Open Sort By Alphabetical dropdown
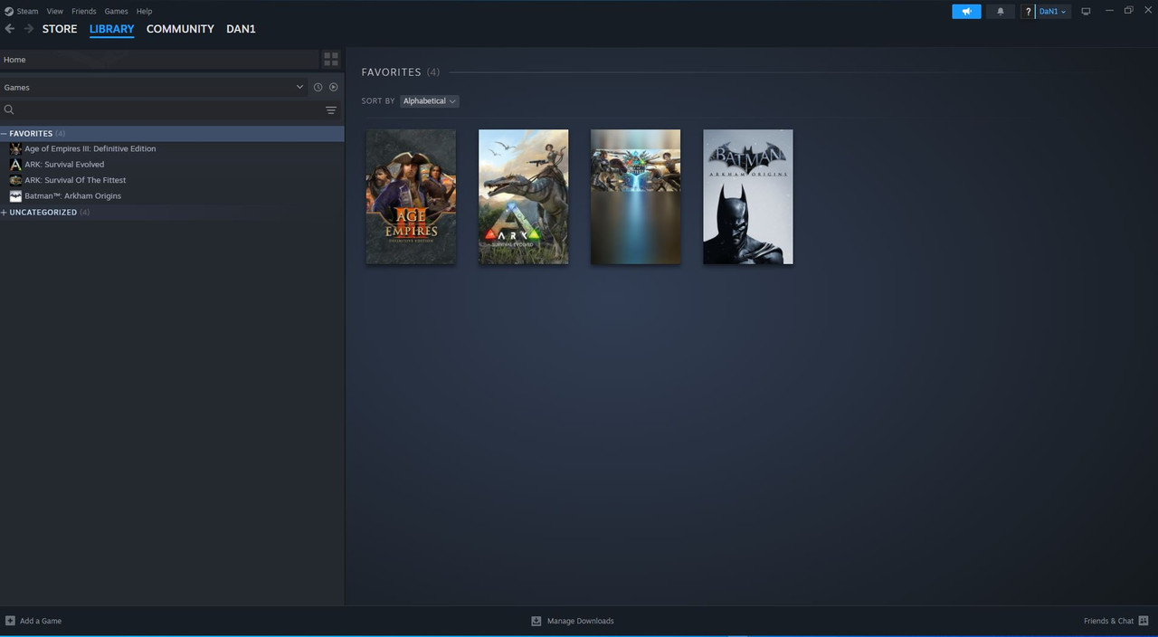This screenshot has width=1158, height=637. tap(430, 101)
